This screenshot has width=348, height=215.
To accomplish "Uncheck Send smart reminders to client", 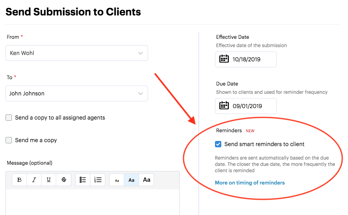I will pyautogui.click(x=218, y=144).
